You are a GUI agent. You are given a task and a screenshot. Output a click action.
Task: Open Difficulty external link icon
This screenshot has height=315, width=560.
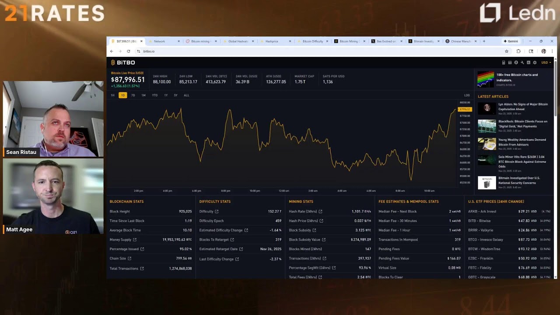tap(217, 212)
